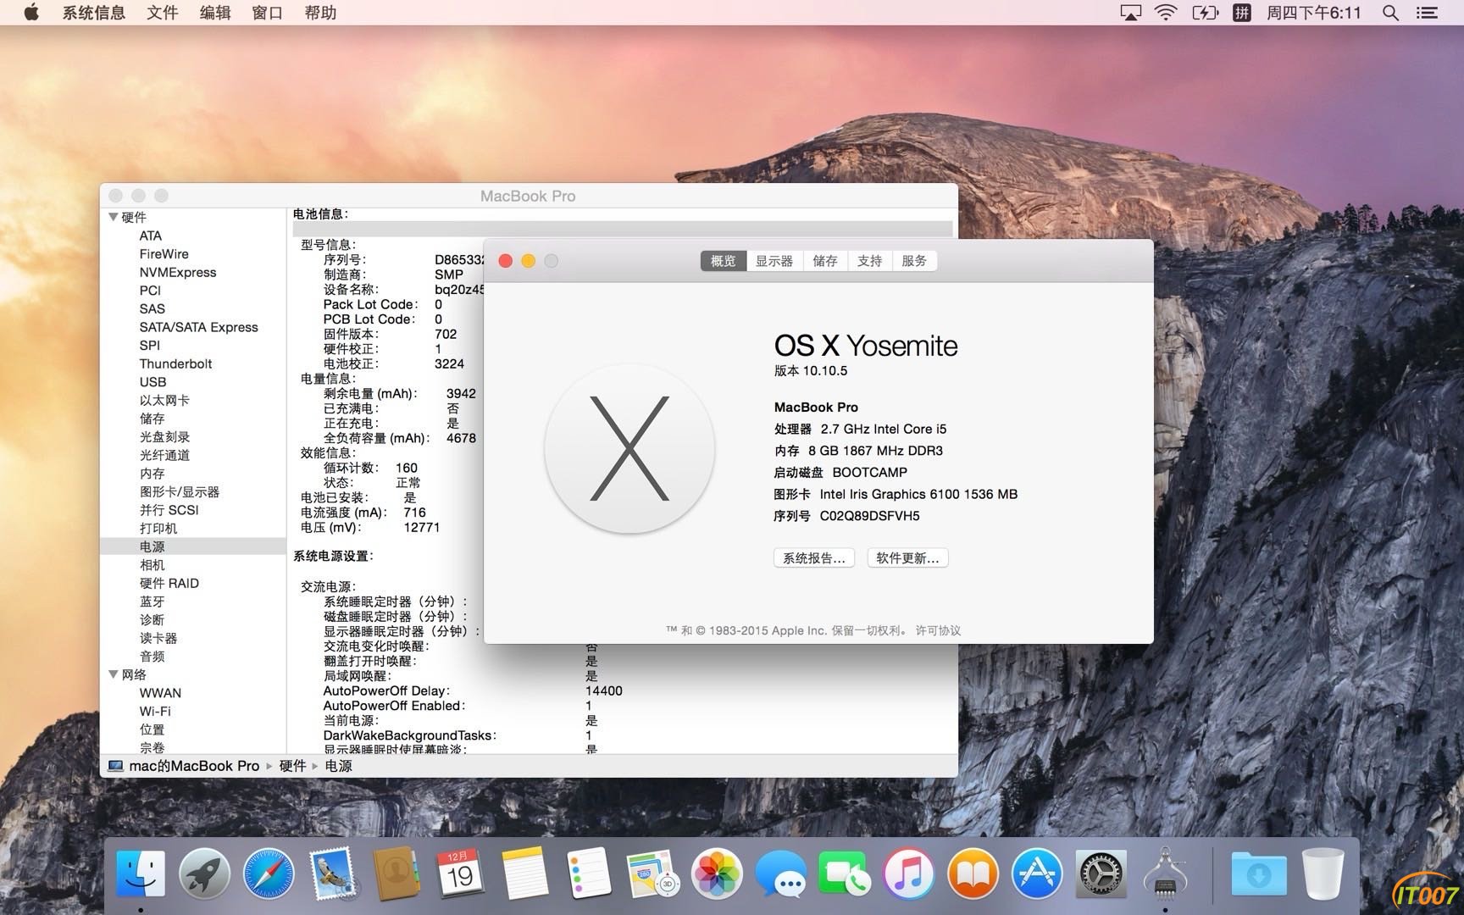
Task: Open the Downloads folder in Dock
Action: click(x=1259, y=873)
